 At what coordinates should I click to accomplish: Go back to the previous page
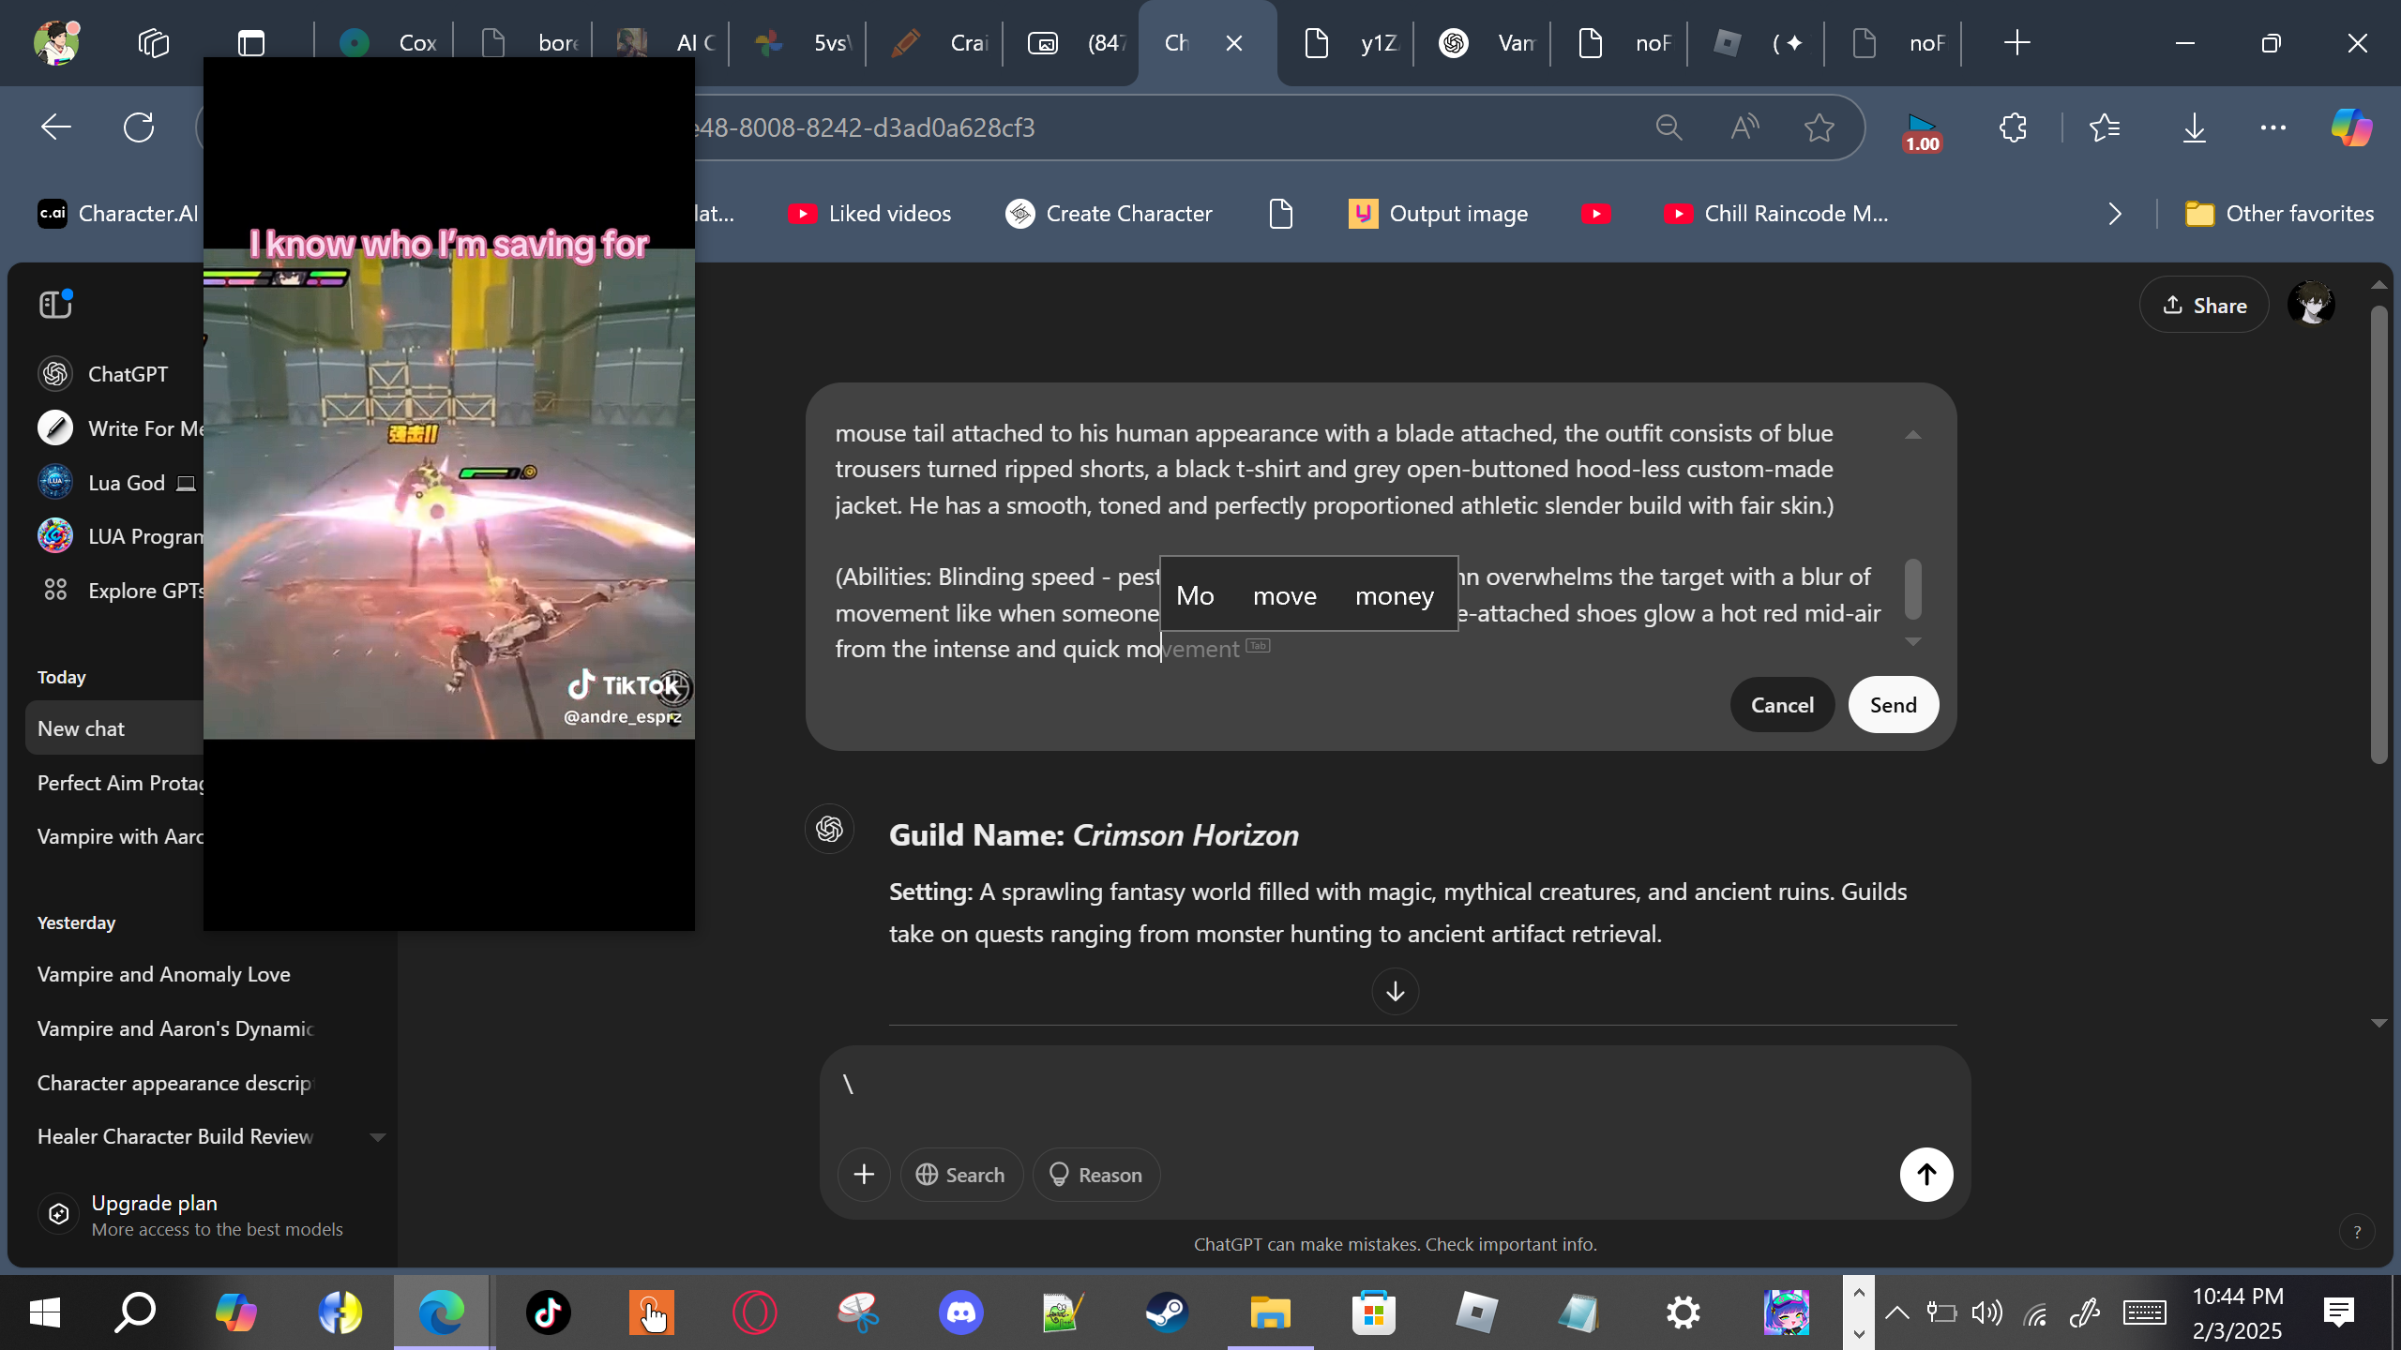pos(56,127)
